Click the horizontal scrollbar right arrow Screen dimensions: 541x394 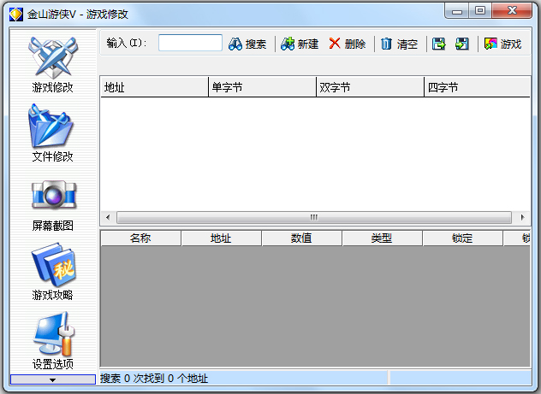(x=520, y=217)
